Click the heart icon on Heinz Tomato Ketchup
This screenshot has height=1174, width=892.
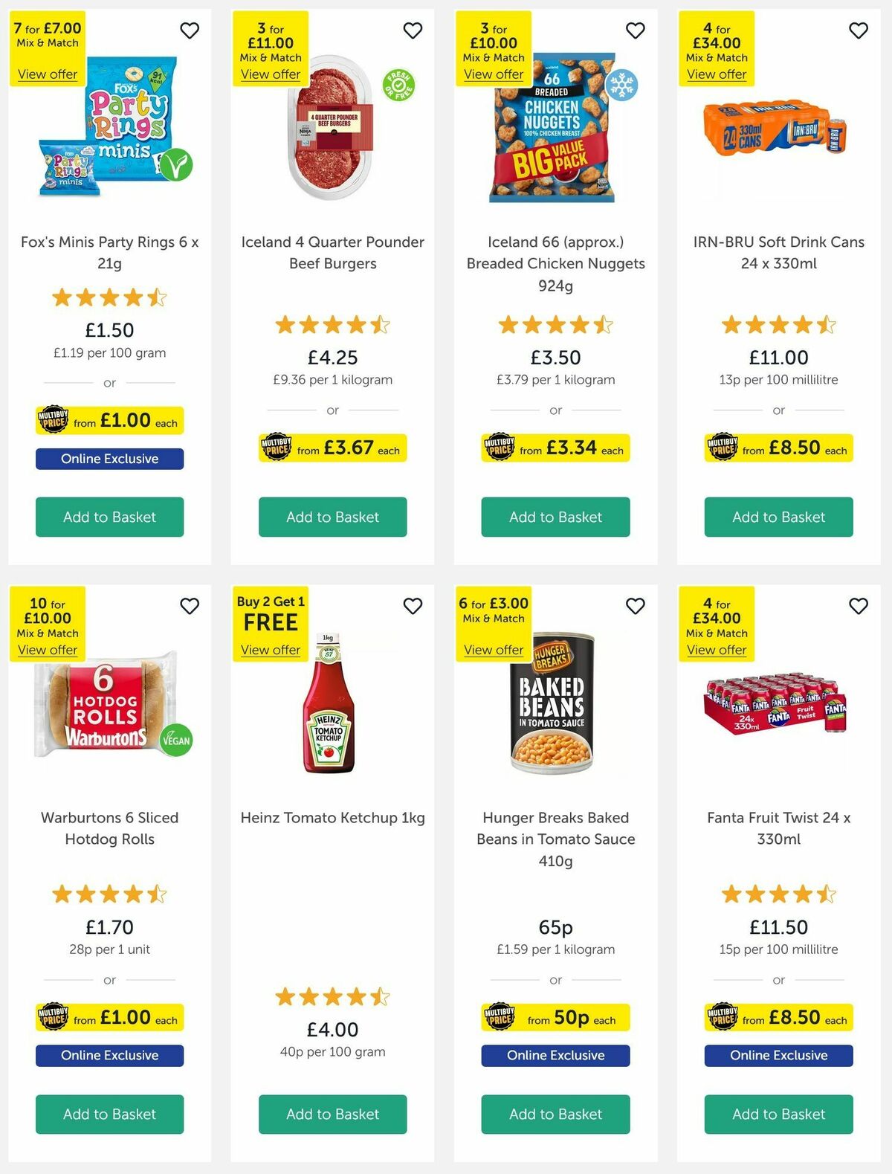[413, 606]
